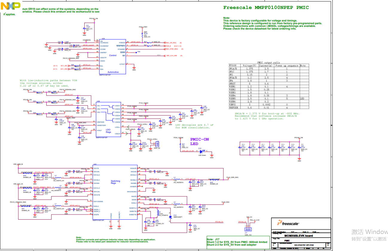Click the 'Freescale MMPF0100NPEP PMIC' title
The width and height of the screenshot is (388, 251).
(266, 7)
